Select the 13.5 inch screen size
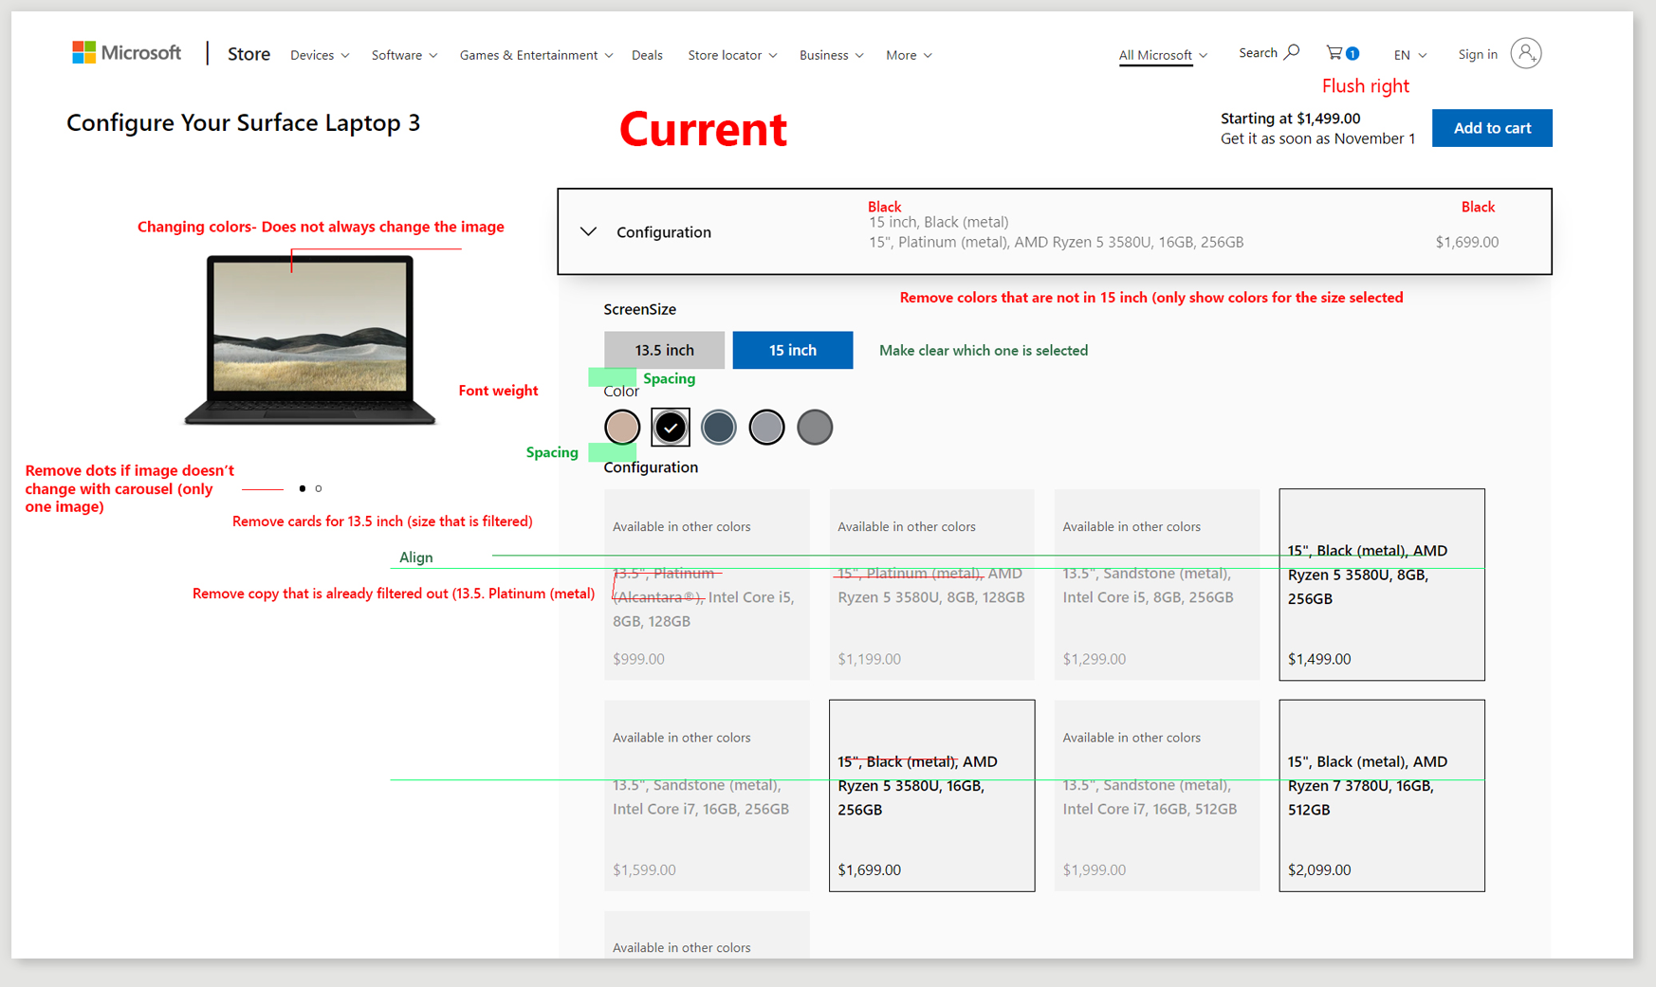The width and height of the screenshot is (1656, 987). (x=664, y=350)
